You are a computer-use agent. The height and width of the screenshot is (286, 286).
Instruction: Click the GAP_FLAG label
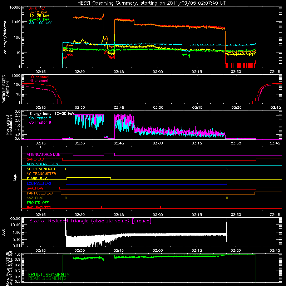coord(35,159)
